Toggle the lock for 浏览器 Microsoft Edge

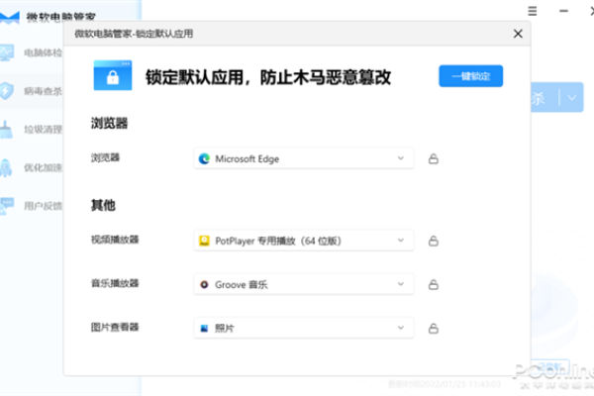pos(434,158)
